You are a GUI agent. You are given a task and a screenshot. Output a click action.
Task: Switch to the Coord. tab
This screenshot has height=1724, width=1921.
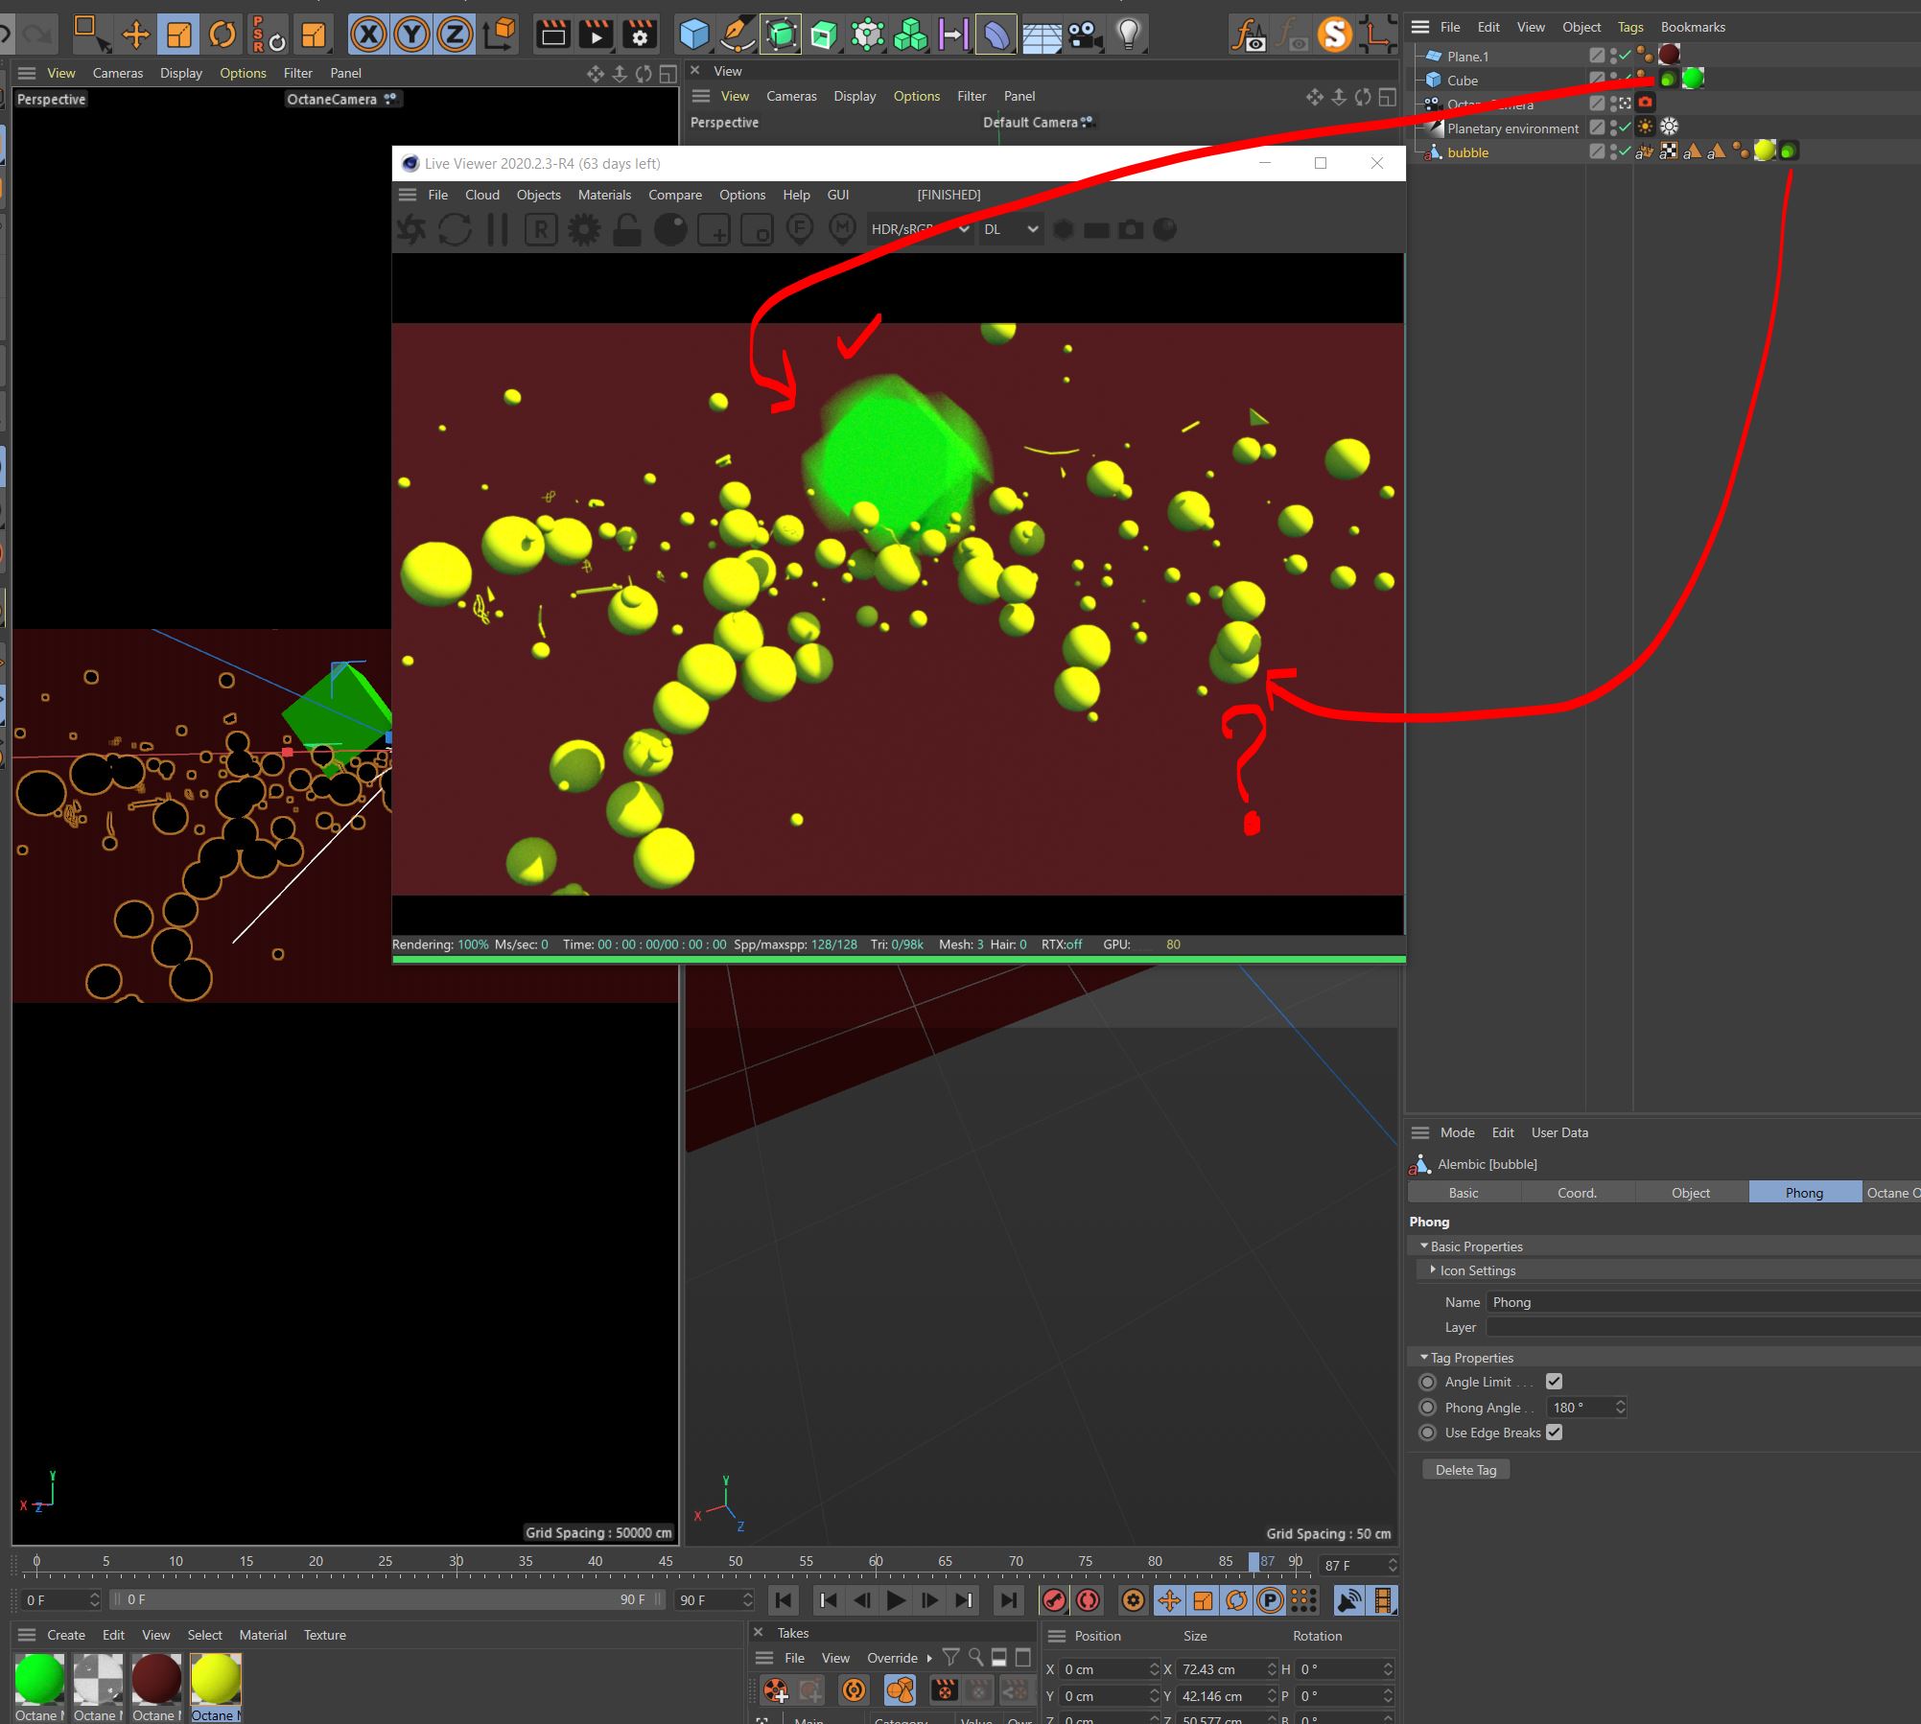point(1577,1193)
